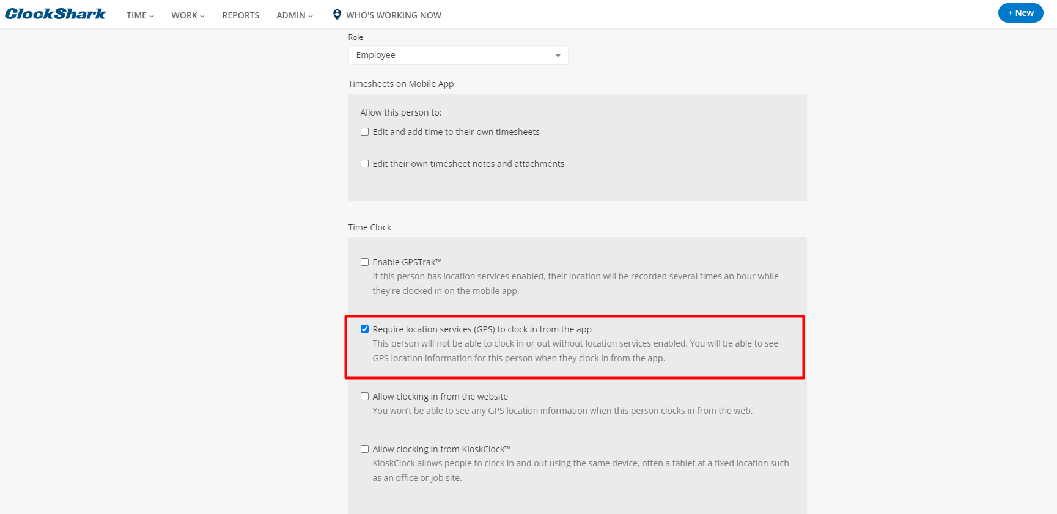Uncheck Require location services (GPS) checkbox

coord(364,329)
